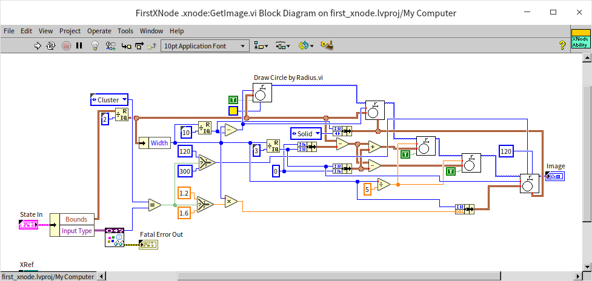
Task: Click Run Continuously icon
Action: point(52,45)
